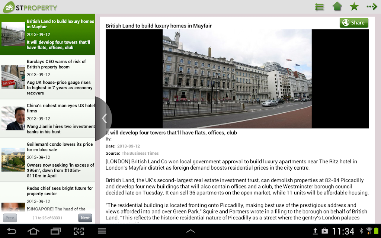The image size is (381, 238).
Task: Open Android recent apps button
Action: [56, 231]
